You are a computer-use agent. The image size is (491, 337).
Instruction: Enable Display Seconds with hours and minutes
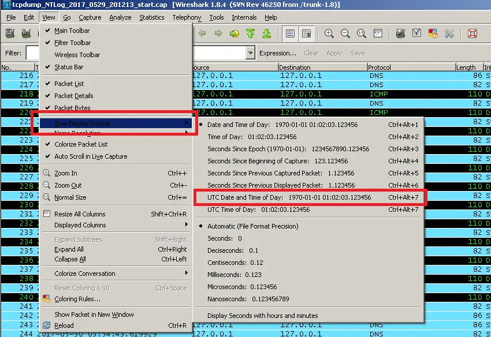pos(309,316)
